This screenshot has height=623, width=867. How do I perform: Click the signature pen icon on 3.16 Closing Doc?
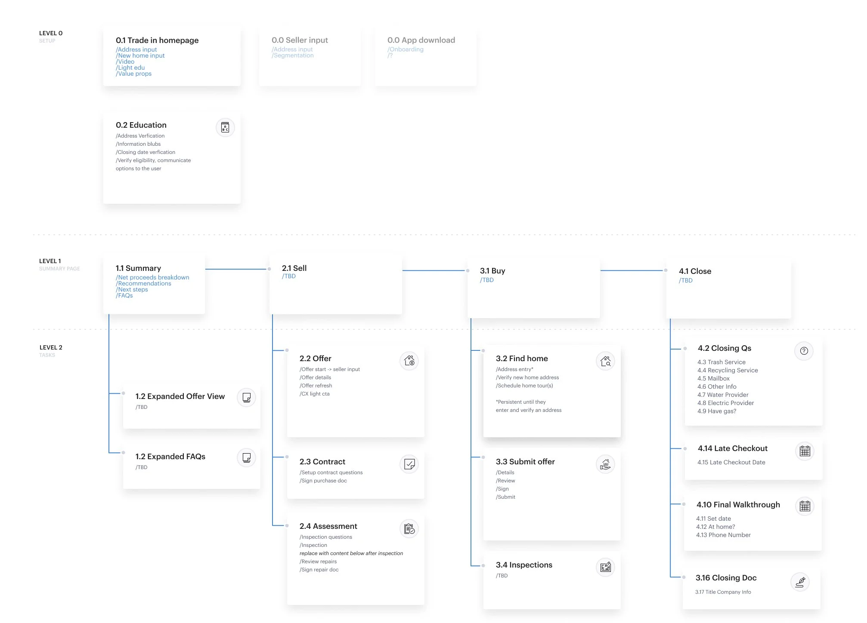(800, 582)
